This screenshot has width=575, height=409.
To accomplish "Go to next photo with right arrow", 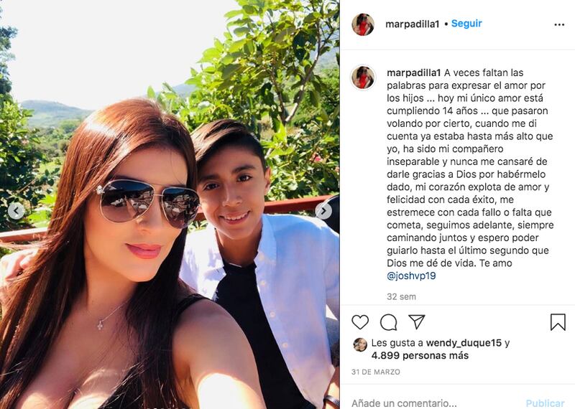I will 323,211.
